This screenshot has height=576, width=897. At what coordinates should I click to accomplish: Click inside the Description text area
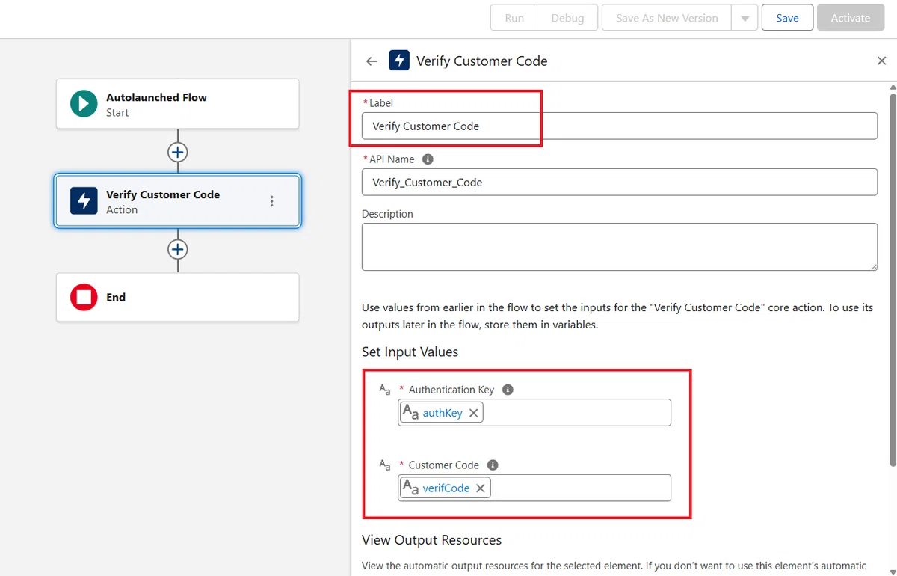point(620,247)
